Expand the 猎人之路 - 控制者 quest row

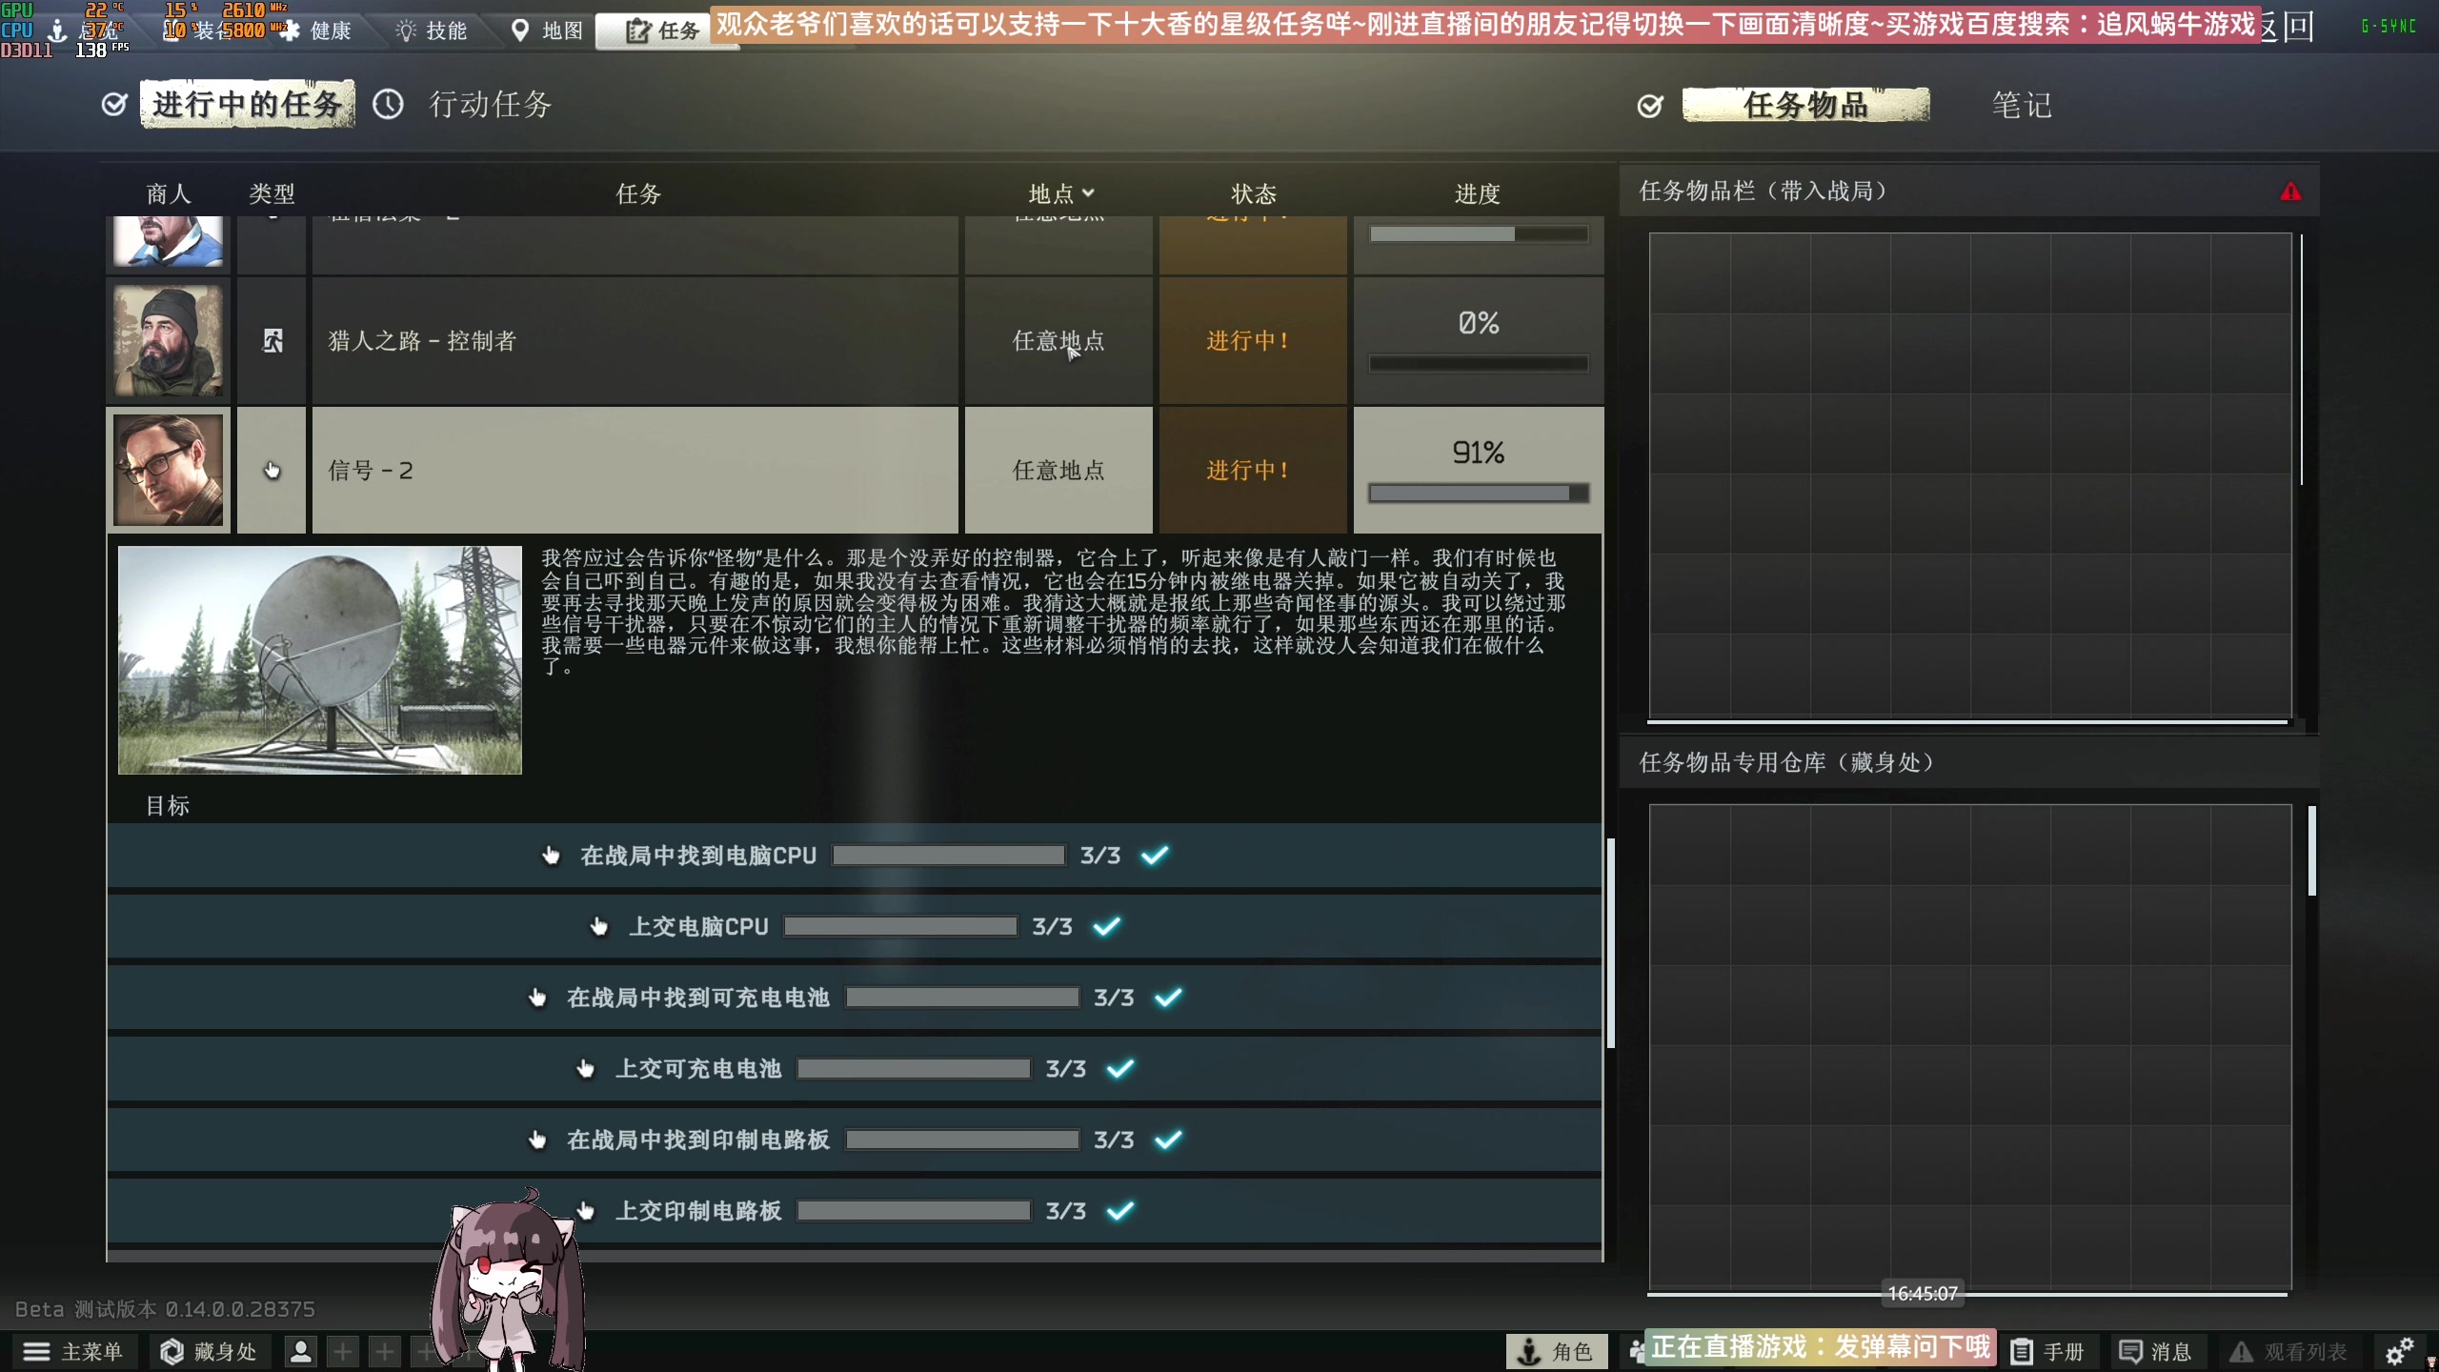point(635,341)
